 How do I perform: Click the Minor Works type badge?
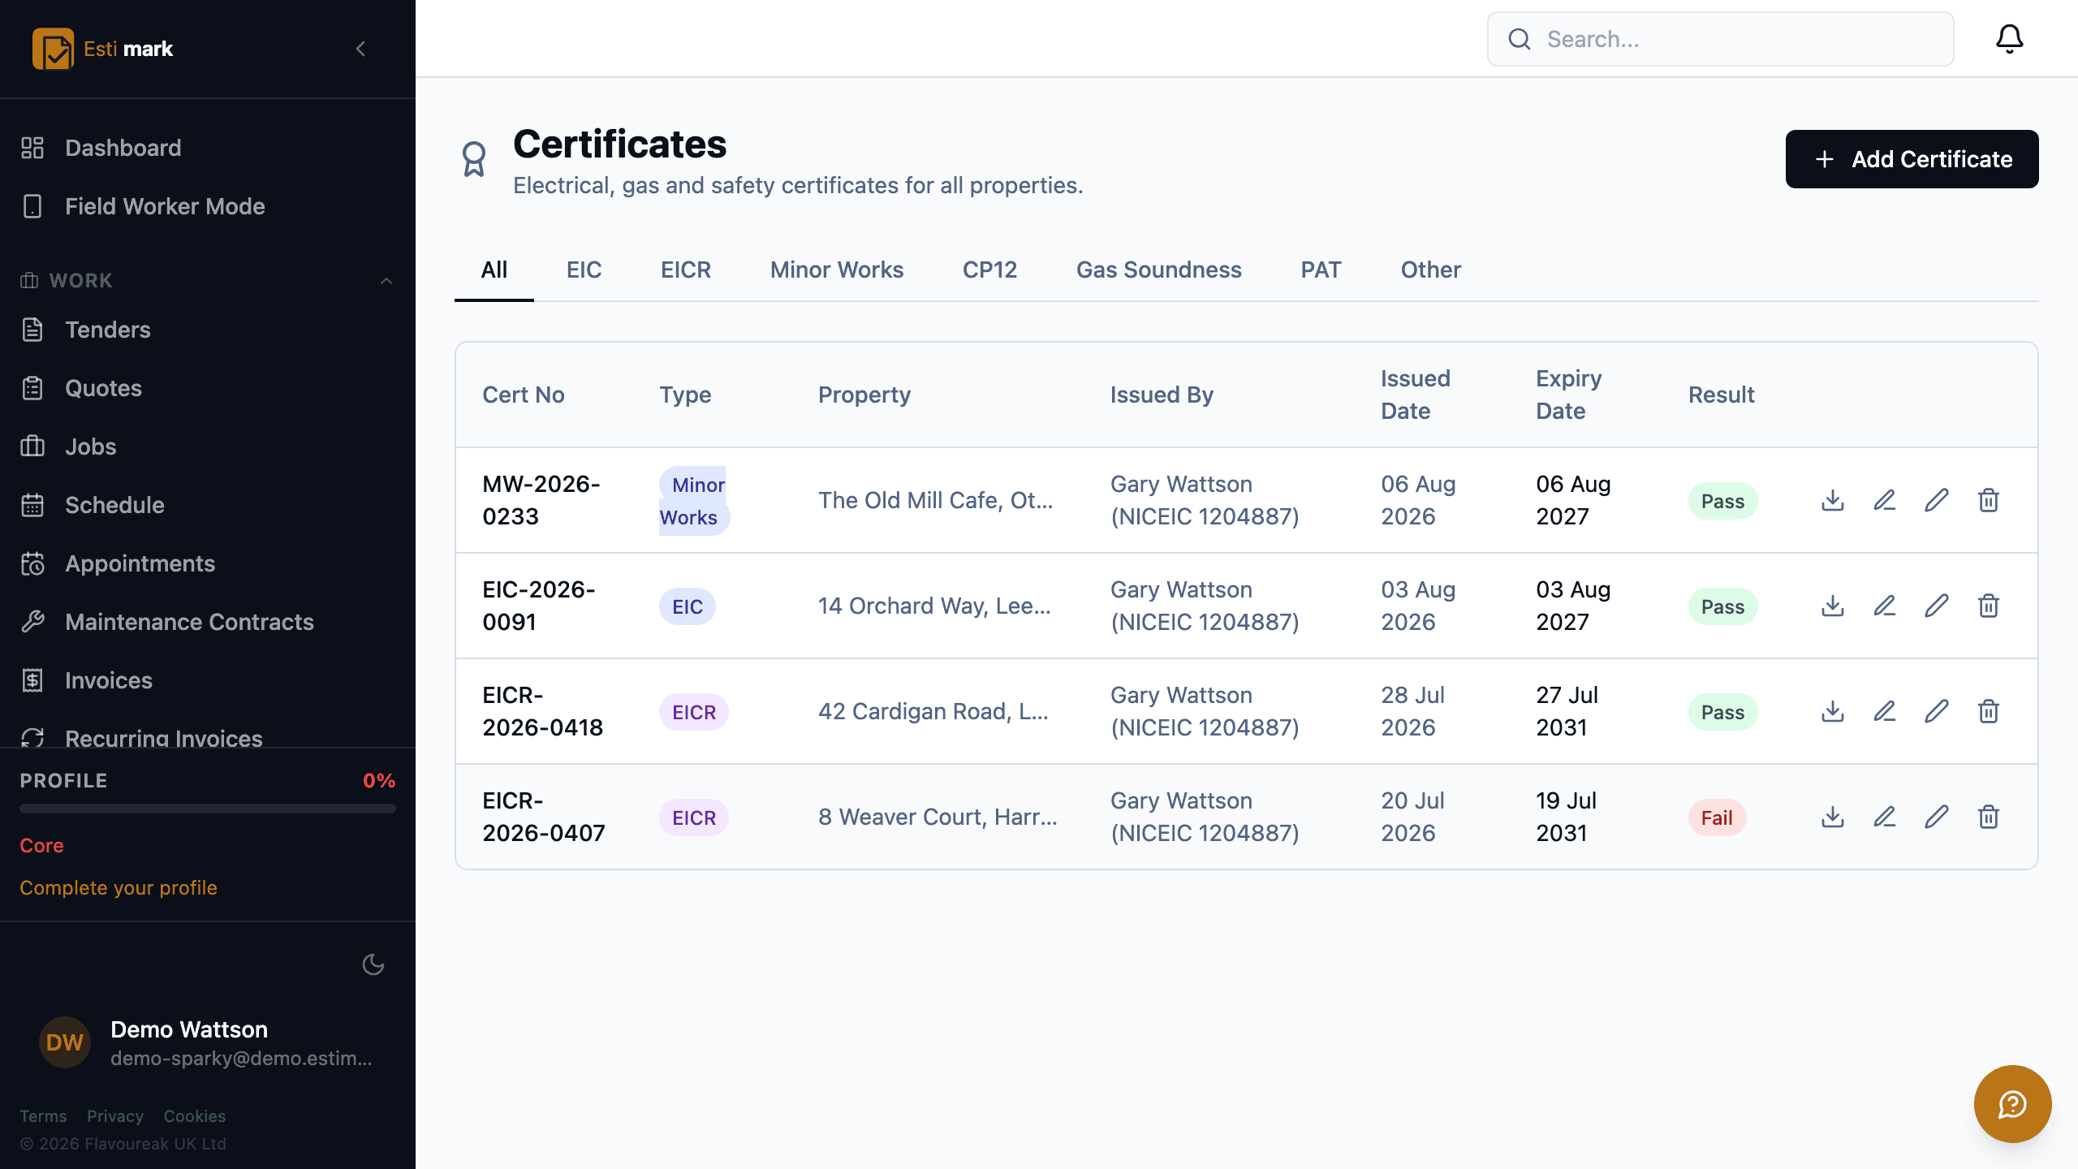point(694,501)
